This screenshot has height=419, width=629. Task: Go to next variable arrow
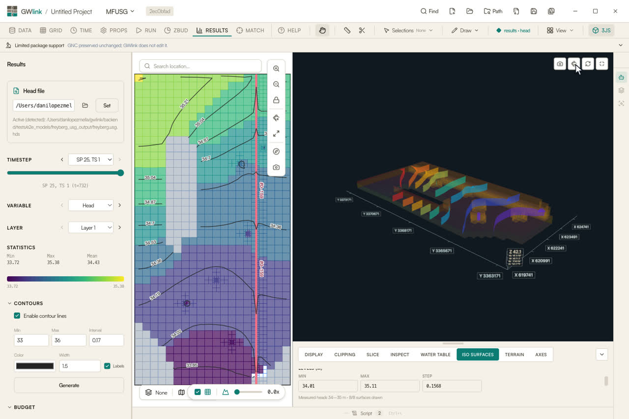(x=119, y=206)
